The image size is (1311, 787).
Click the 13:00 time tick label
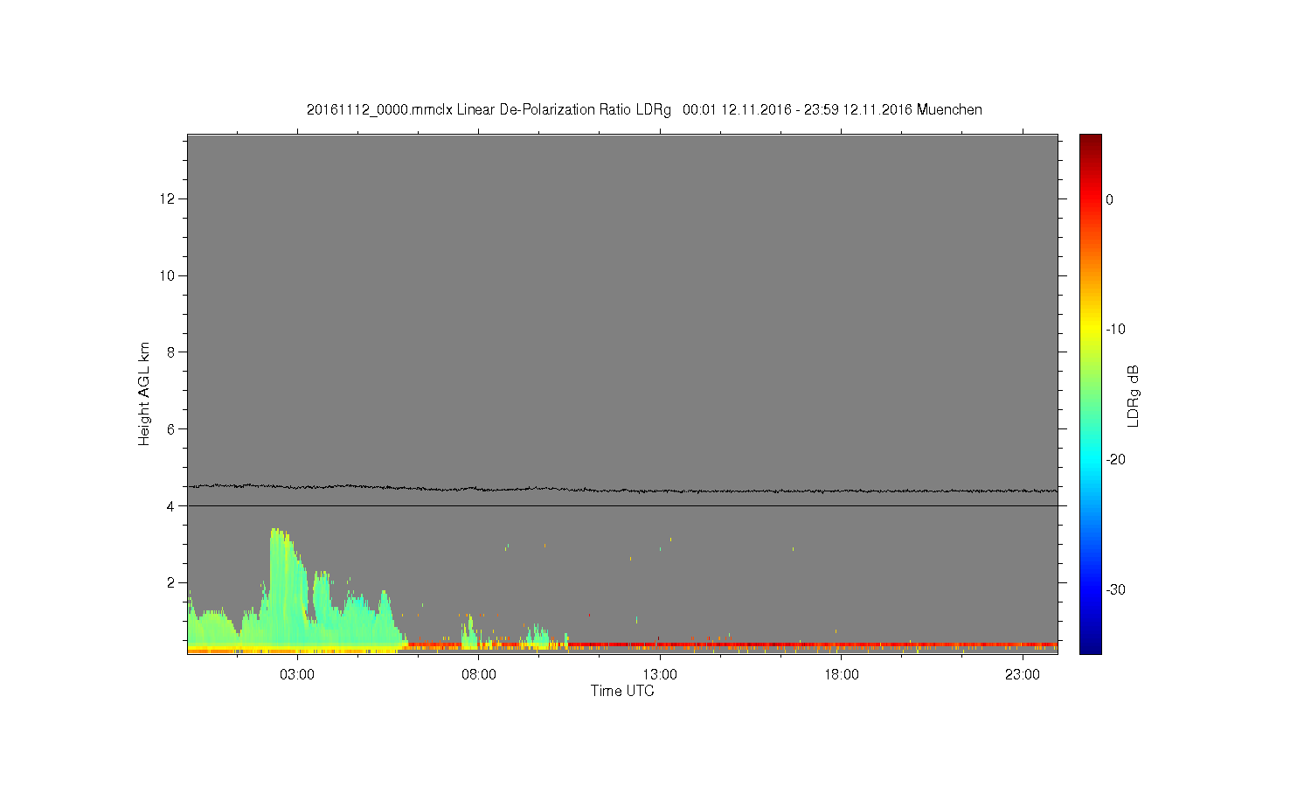[660, 674]
